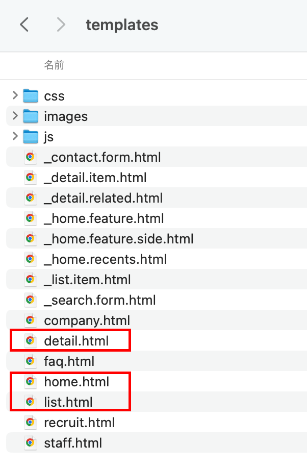
Task: Expand the css folder disclosure triangle
Action: coord(15,95)
